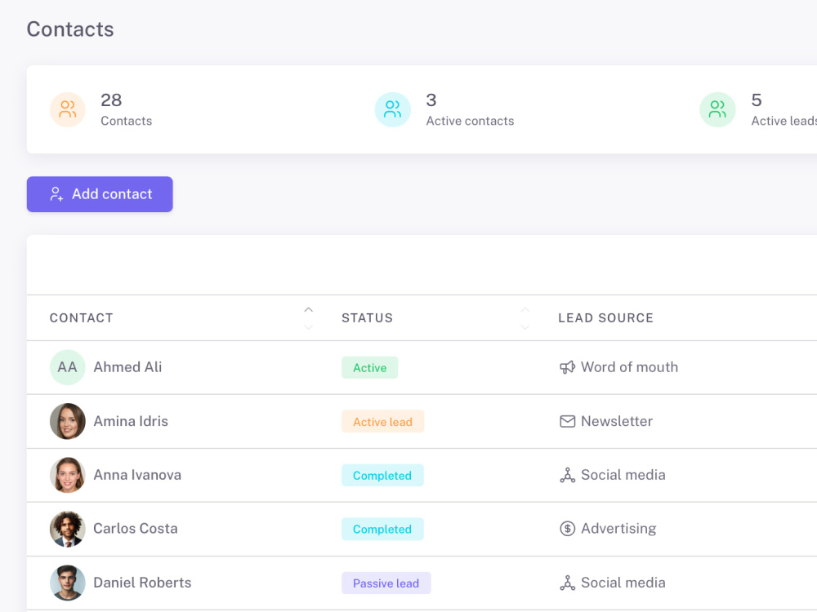Viewport: 817px width, 612px height.
Task: Click the 28 Contacts statistic
Action: (x=126, y=110)
